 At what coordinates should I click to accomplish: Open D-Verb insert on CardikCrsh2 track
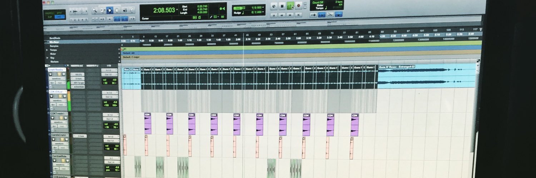click(x=80, y=136)
